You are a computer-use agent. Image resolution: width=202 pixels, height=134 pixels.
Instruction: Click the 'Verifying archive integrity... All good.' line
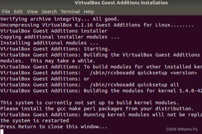click(x=60, y=19)
